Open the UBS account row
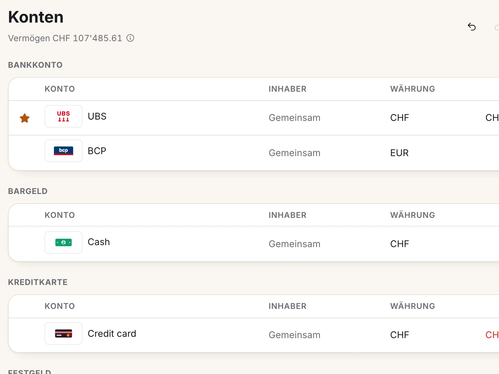This screenshot has height=374, width=499. tap(254, 118)
